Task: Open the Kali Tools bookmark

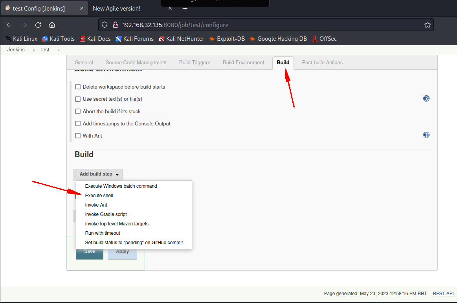Action: click(58, 39)
